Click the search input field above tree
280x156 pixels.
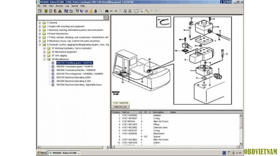[x=70, y=18]
